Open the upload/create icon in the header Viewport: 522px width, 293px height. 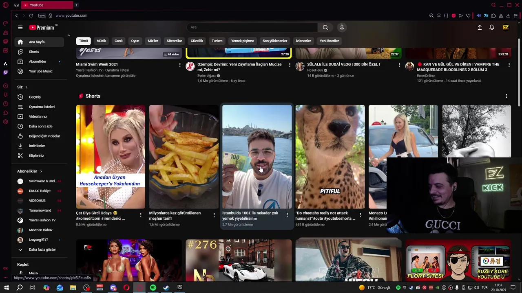pos(480,27)
